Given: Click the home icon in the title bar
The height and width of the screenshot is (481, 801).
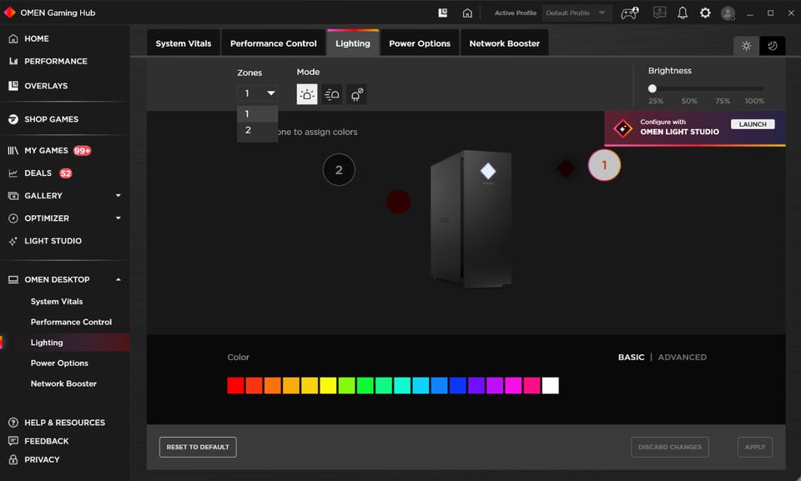Looking at the screenshot, I should point(467,13).
